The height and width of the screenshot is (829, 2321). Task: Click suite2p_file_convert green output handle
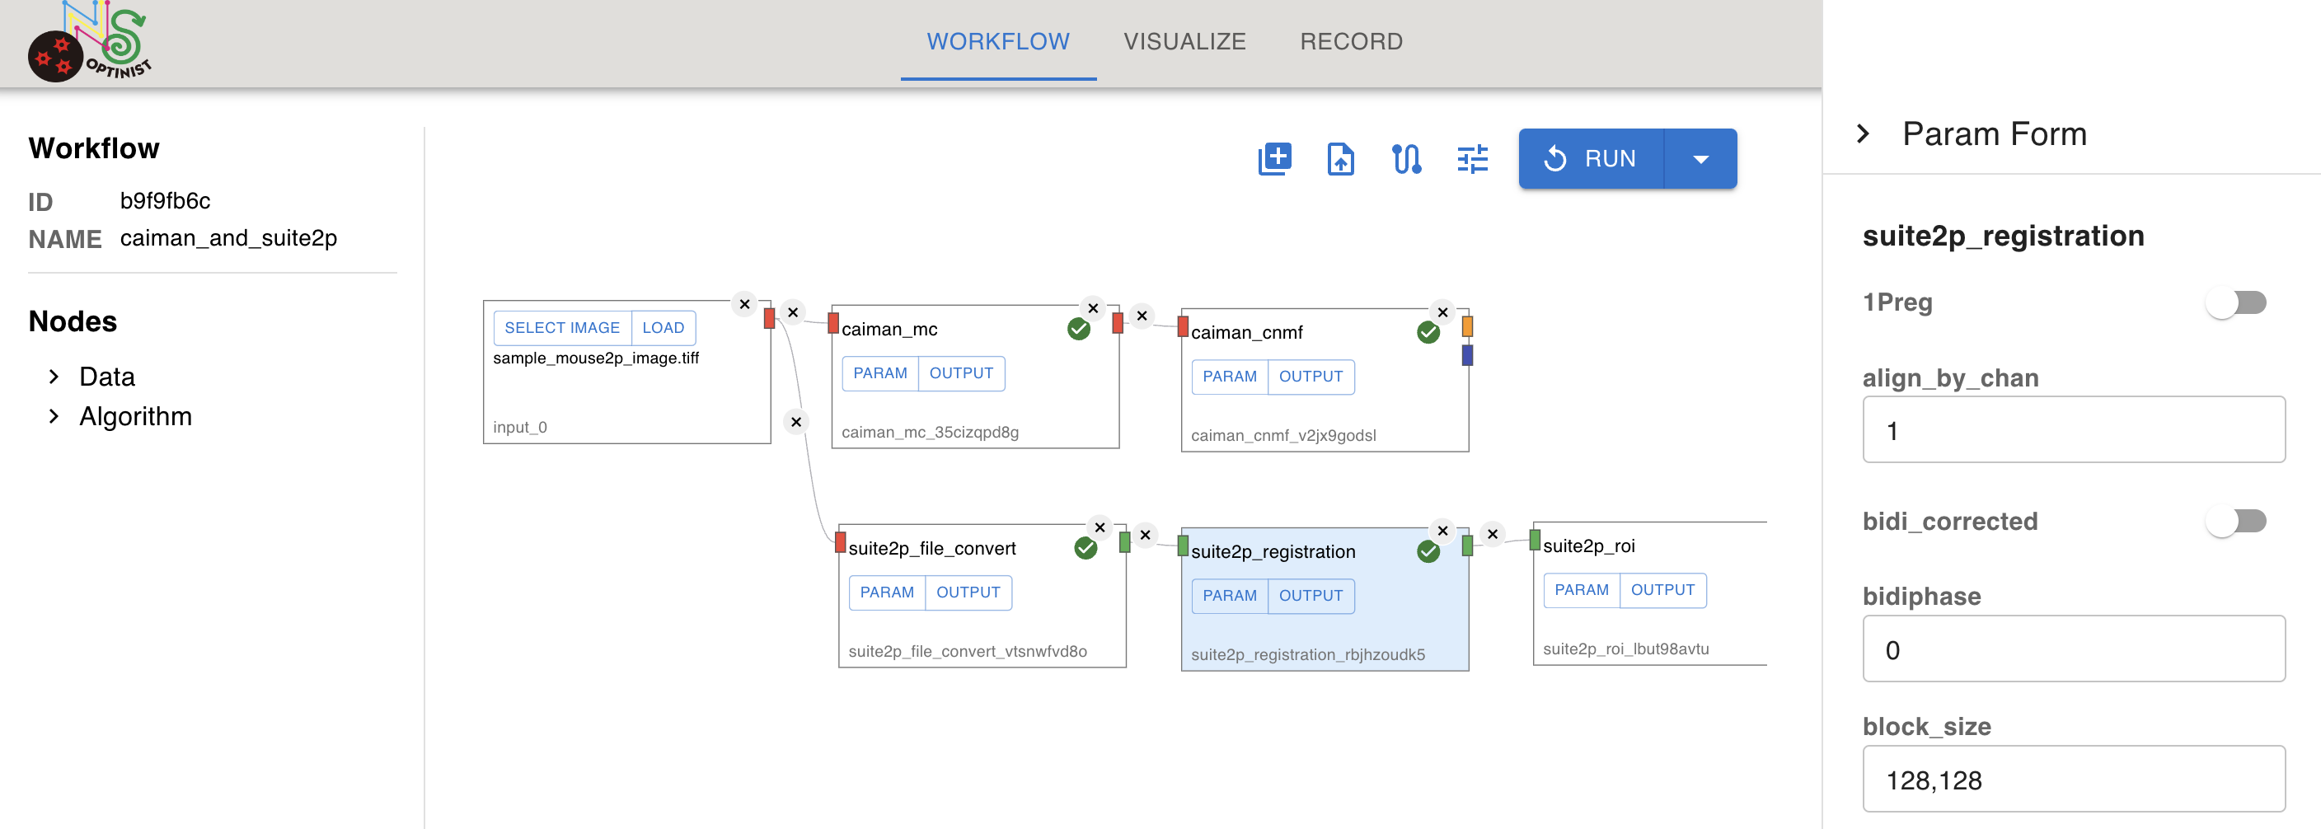(1124, 542)
